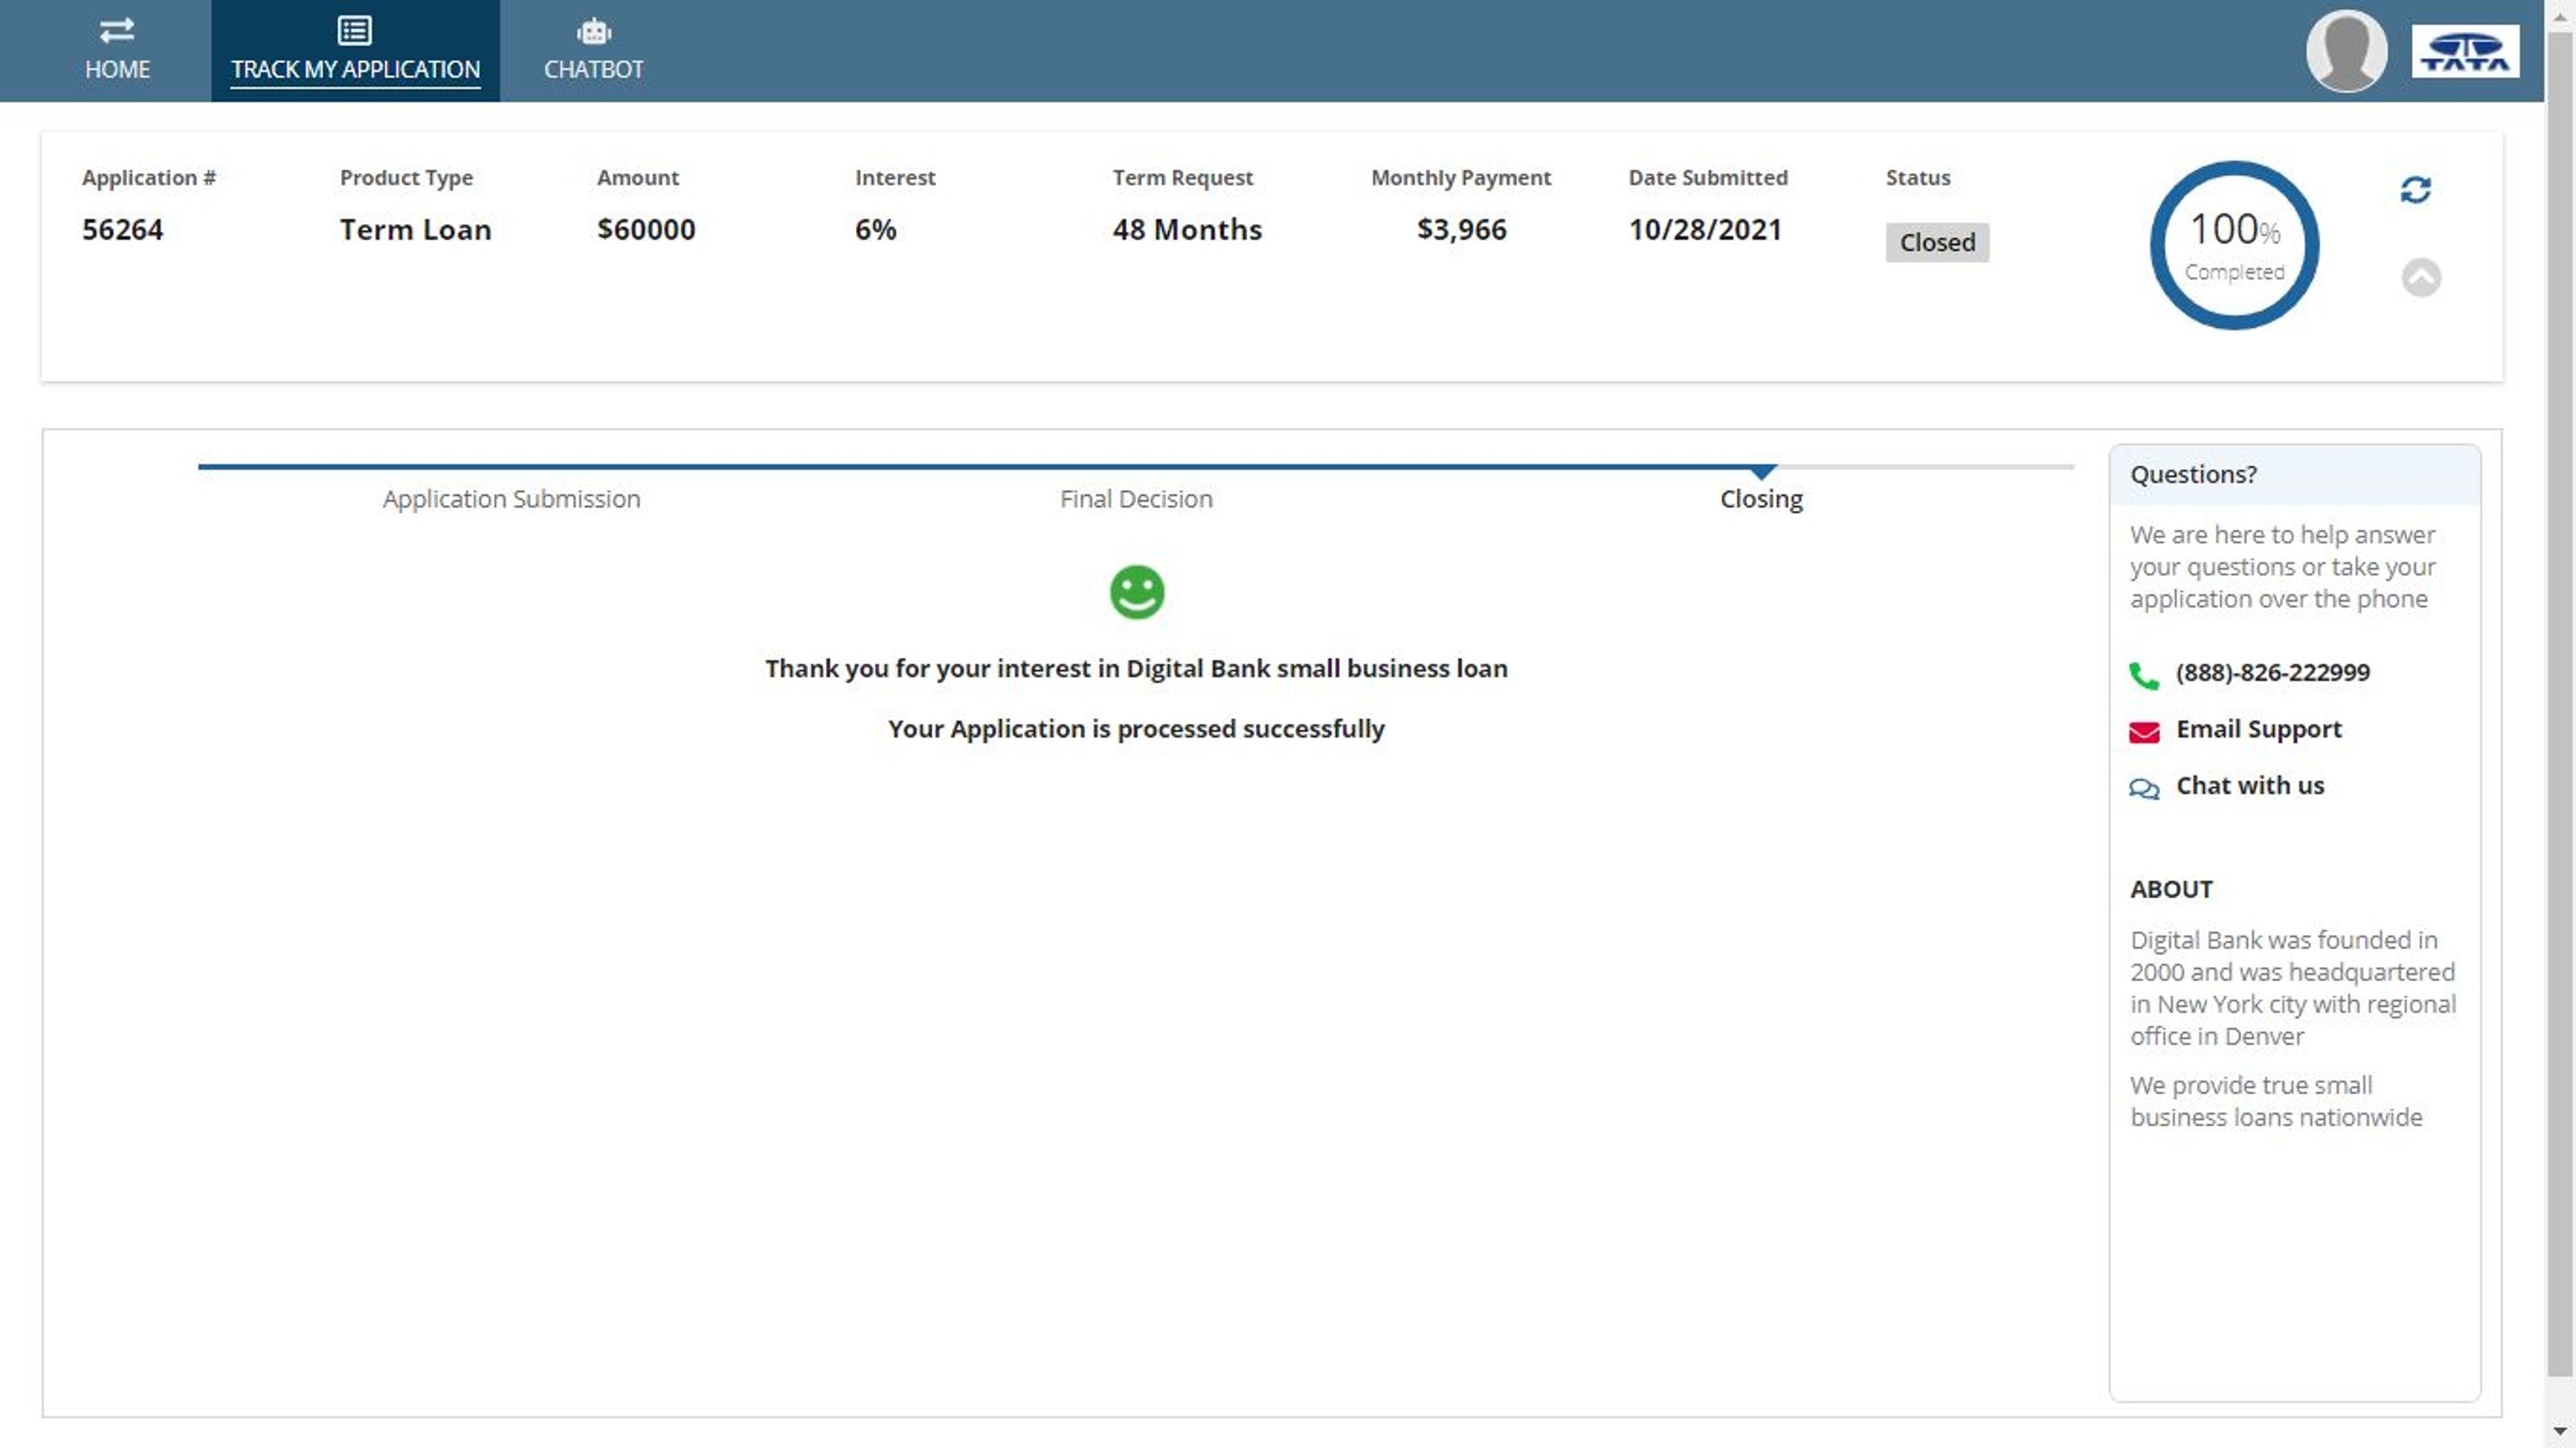
Task: Open the CHATBOT tab
Action: coord(594,51)
